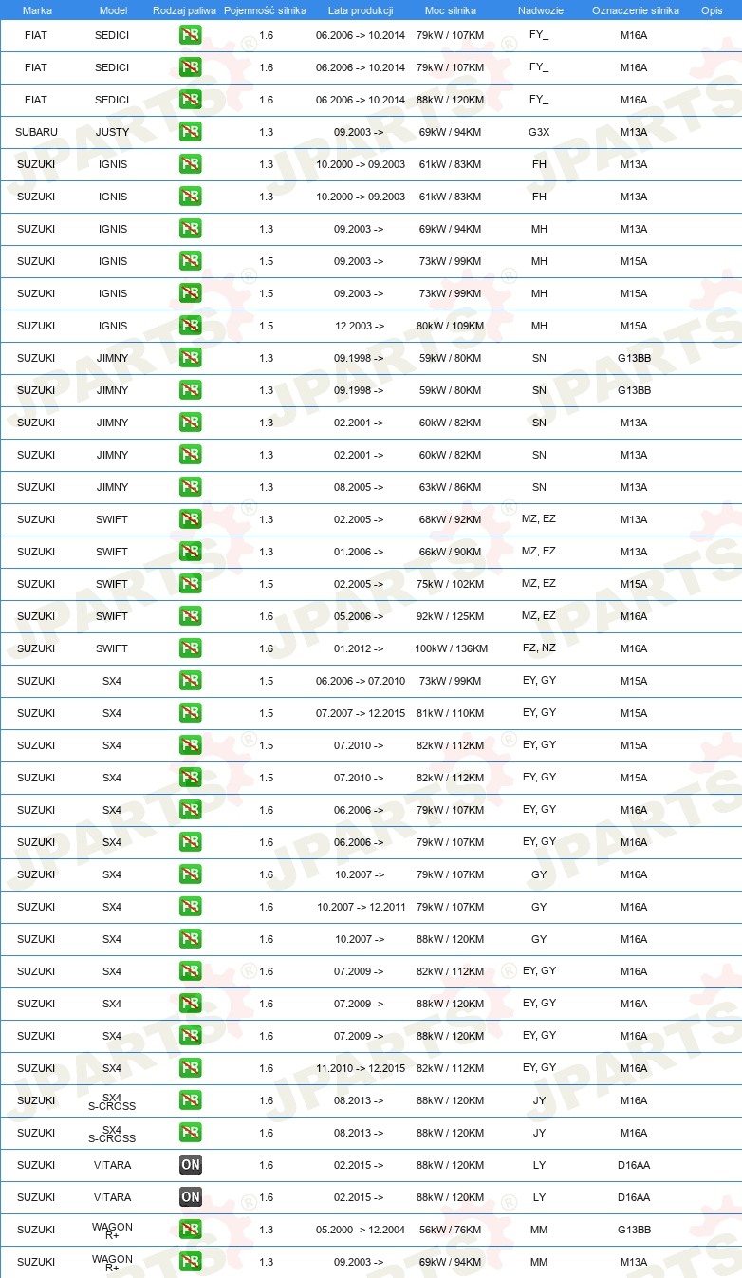The image size is (742, 1278).
Task: Select petrol icon in IGNIS 69kW/94KM row
Action: click(191, 229)
